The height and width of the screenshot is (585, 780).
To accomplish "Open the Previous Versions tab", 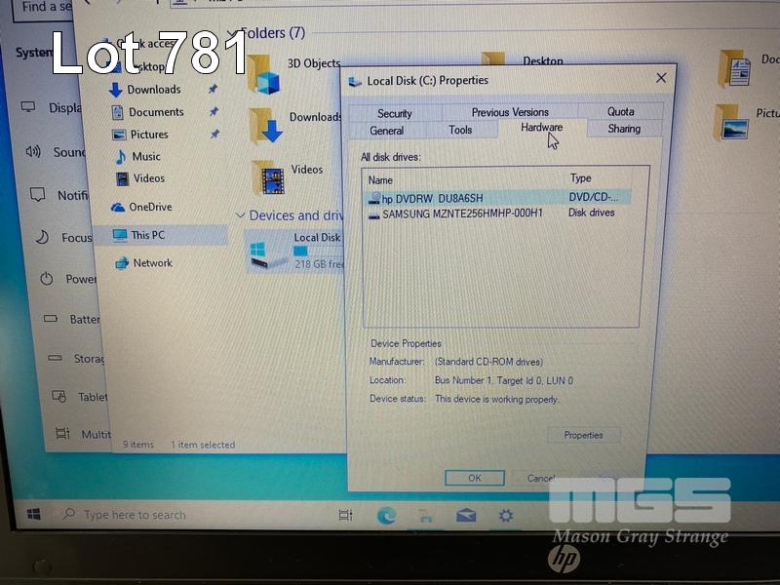I will (510, 112).
